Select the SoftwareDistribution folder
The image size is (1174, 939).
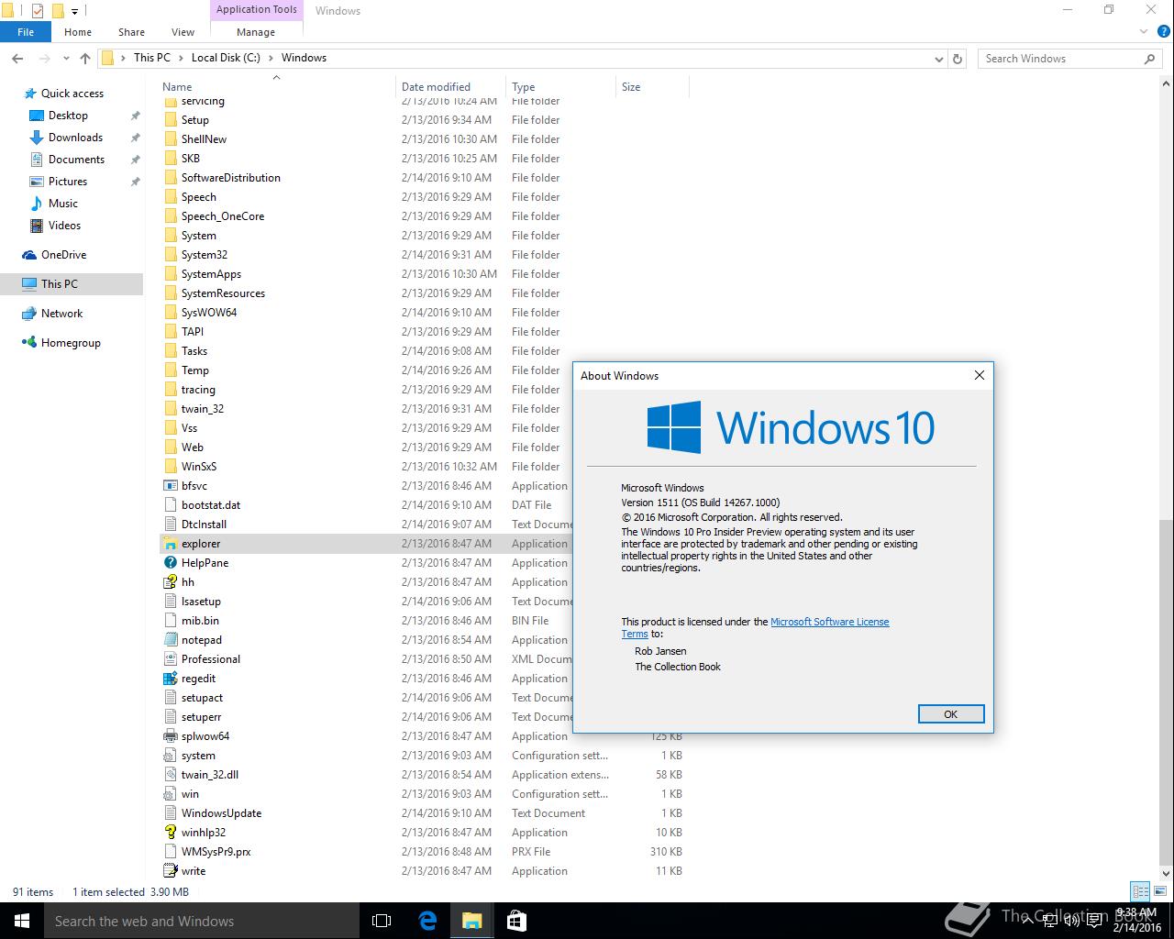[x=230, y=178]
